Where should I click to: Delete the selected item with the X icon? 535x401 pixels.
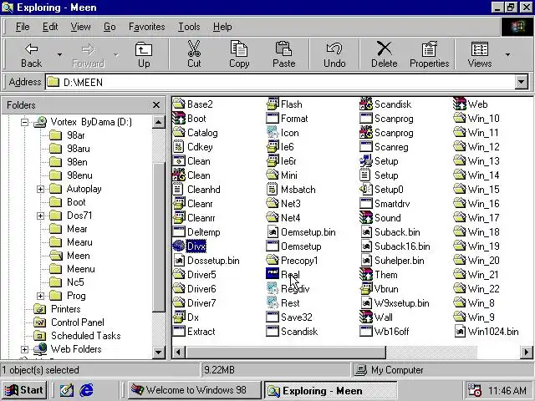pyautogui.click(x=385, y=48)
